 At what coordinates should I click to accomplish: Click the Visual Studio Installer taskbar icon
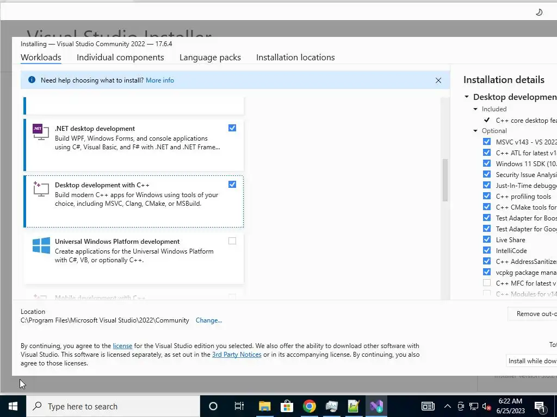pos(376,406)
